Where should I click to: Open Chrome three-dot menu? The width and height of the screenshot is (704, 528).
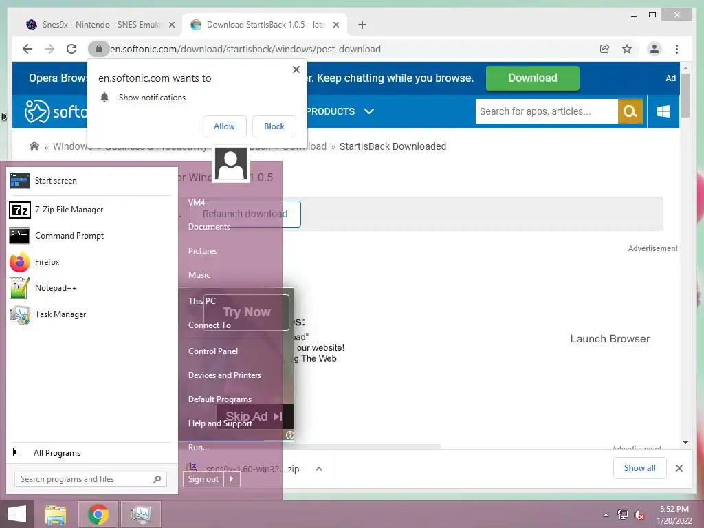[676, 49]
